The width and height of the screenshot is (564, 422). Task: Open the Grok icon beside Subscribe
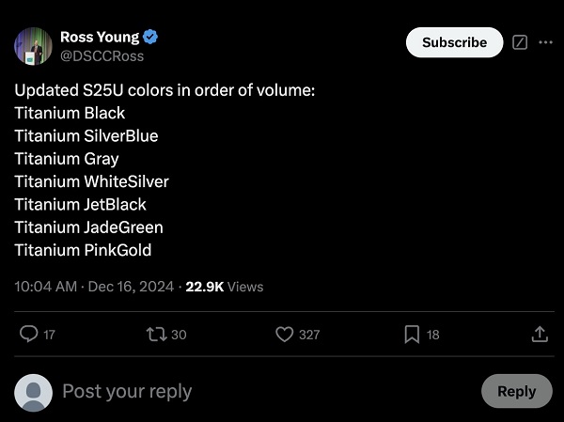click(x=520, y=42)
